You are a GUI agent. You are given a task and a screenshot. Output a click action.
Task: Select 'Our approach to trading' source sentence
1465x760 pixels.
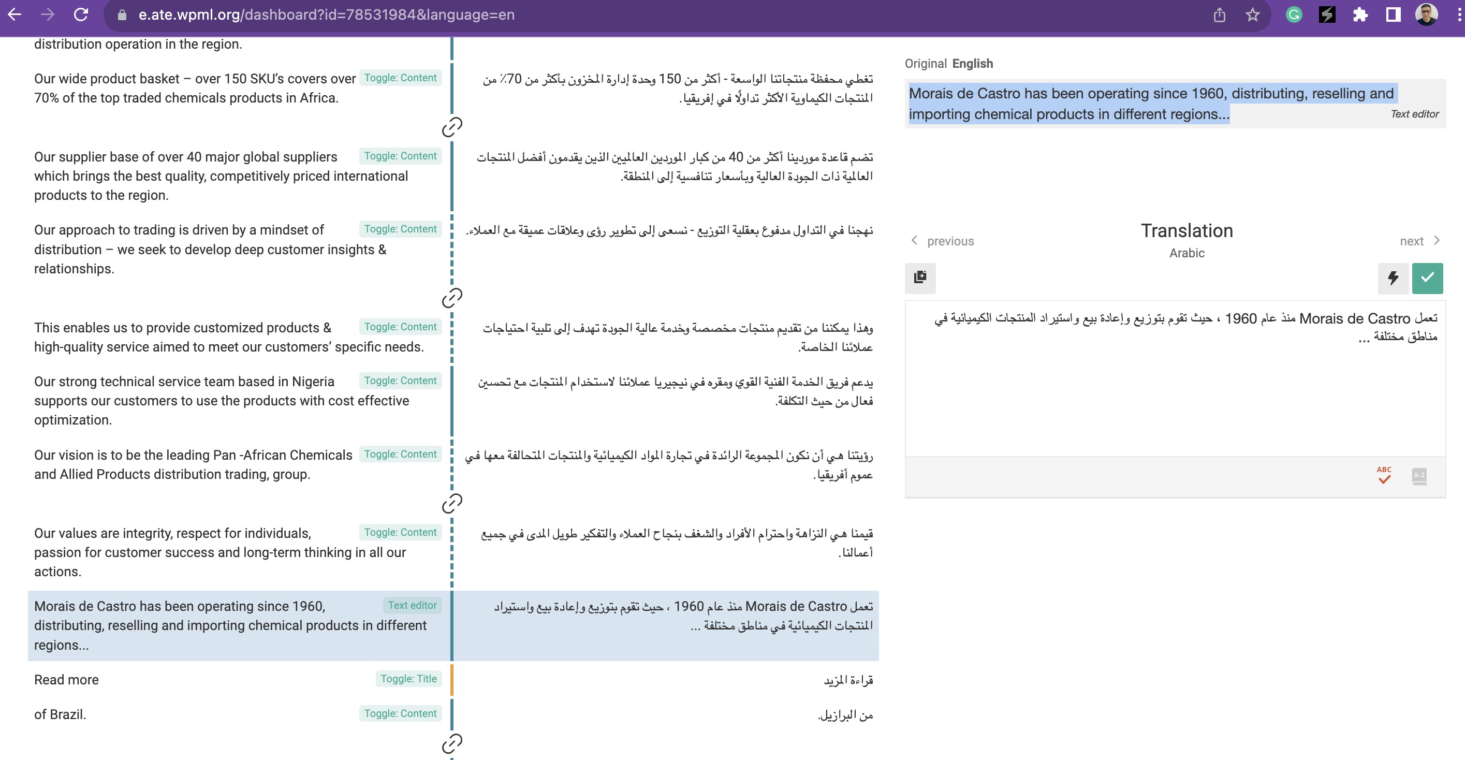pos(210,249)
